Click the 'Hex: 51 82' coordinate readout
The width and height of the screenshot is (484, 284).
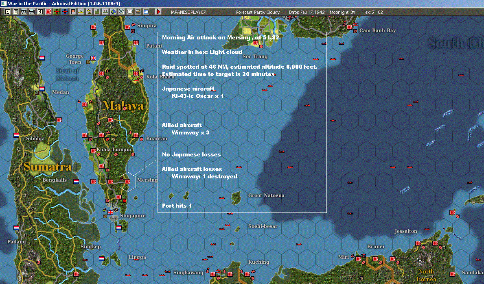click(372, 12)
